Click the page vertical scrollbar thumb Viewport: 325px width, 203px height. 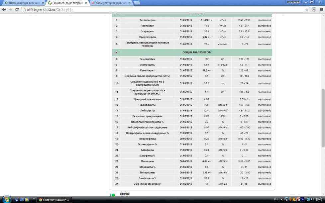point(323,118)
